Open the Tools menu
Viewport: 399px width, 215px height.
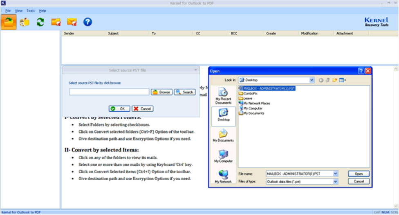click(31, 11)
